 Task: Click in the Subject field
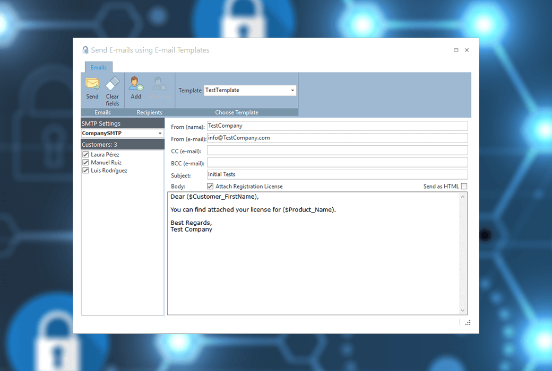[x=337, y=174]
